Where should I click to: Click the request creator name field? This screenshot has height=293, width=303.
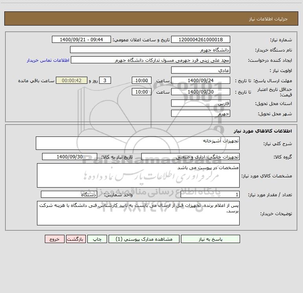(x=151, y=60)
